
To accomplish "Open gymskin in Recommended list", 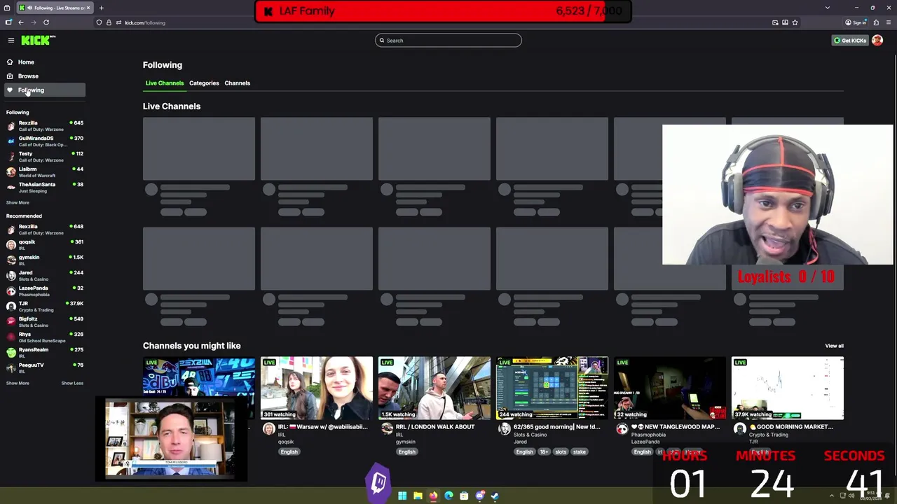I will click(x=45, y=260).
